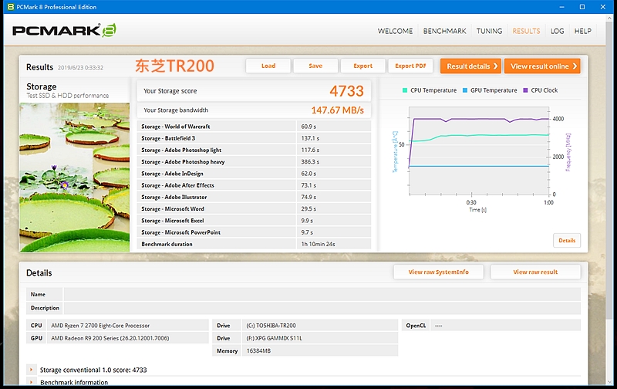The height and width of the screenshot is (389, 617).
Task: Select the RESULTS tab
Action: (526, 31)
